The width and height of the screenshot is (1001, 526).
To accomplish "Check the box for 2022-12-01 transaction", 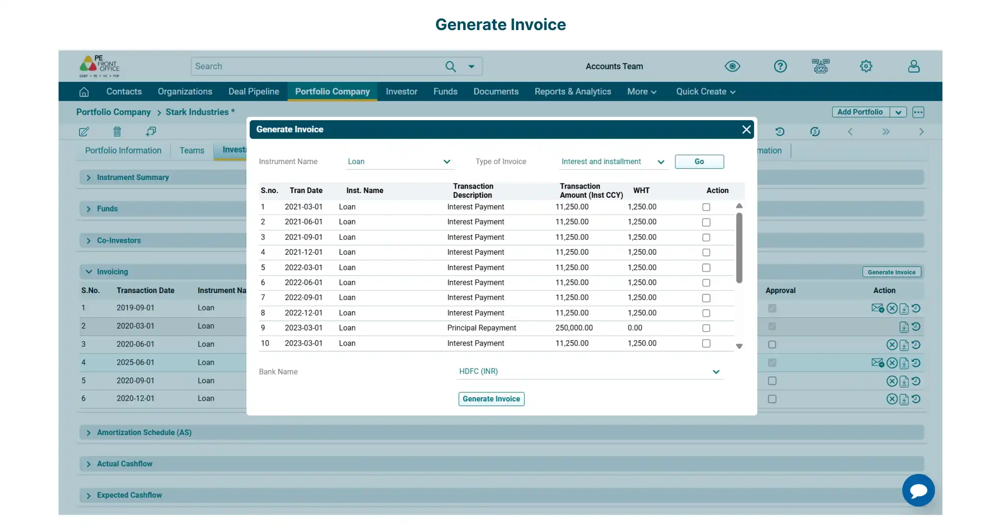I will 706,313.
